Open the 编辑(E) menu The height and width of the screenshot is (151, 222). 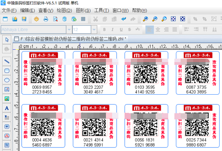click(27, 10)
